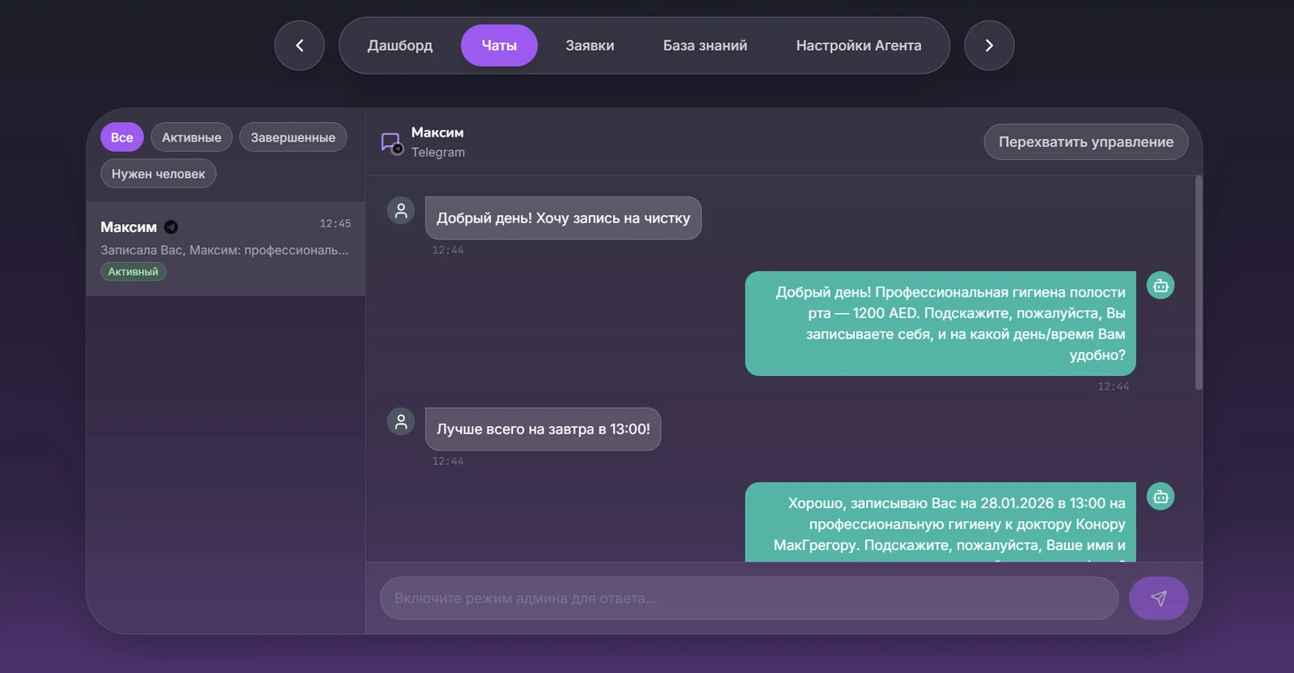Click the left arrow navigation button
This screenshot has width=1294, height=673.
[299, 45]
